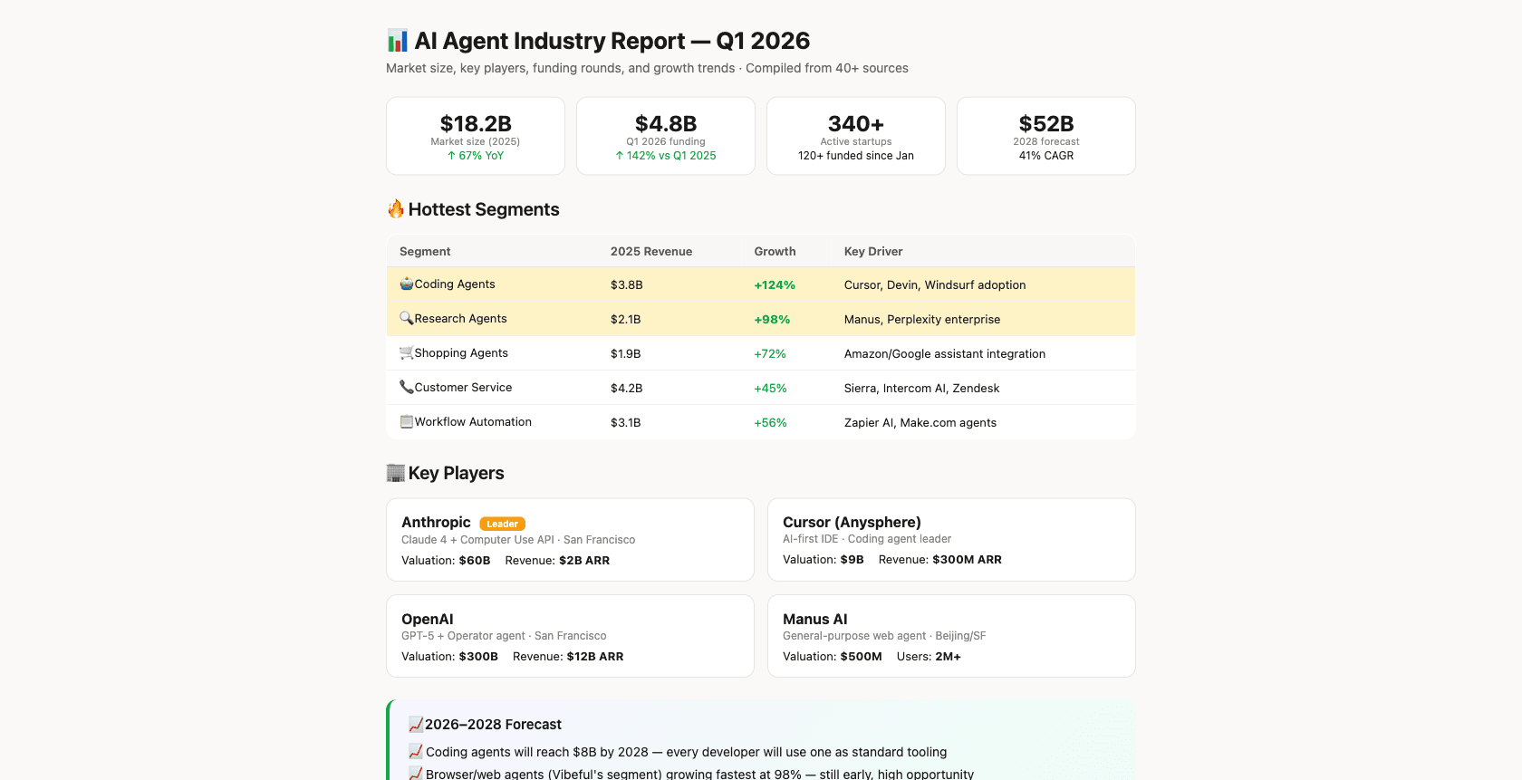Click the 'Claude 4 + Computer Use API' description
Viewport: 1522px width, 780px height.
tap(477, 540)
